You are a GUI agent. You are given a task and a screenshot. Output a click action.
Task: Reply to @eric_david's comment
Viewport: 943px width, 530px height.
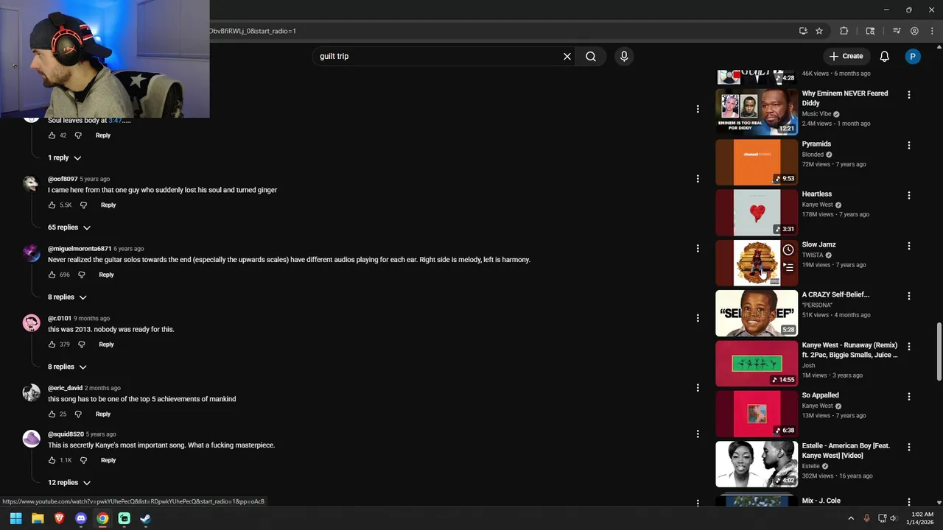pyautogui.click(x=103, y=414)
